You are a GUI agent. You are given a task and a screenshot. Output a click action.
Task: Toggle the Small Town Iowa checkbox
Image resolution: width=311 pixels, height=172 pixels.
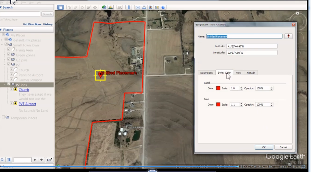6,44
